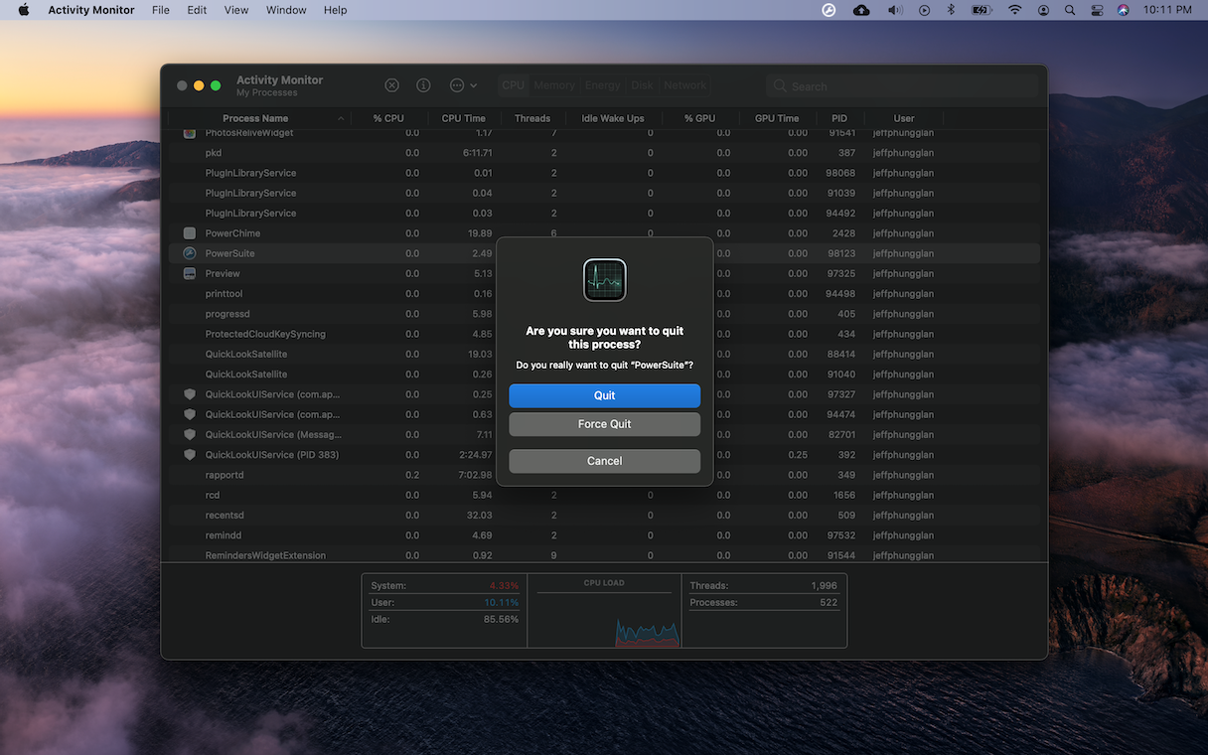Open the View menu
This screenshot has width=1208, height=755.
(x=236, y=10)
